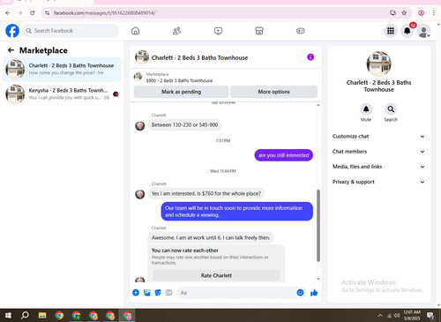This screenshot has height=322, width=441.
Task: Open File Explorer from taskbar
Action: (x=42, y=316)
